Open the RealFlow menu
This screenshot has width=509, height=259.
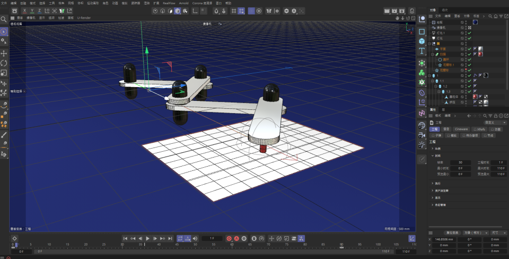pyautogui.click(x=169, y=3)
